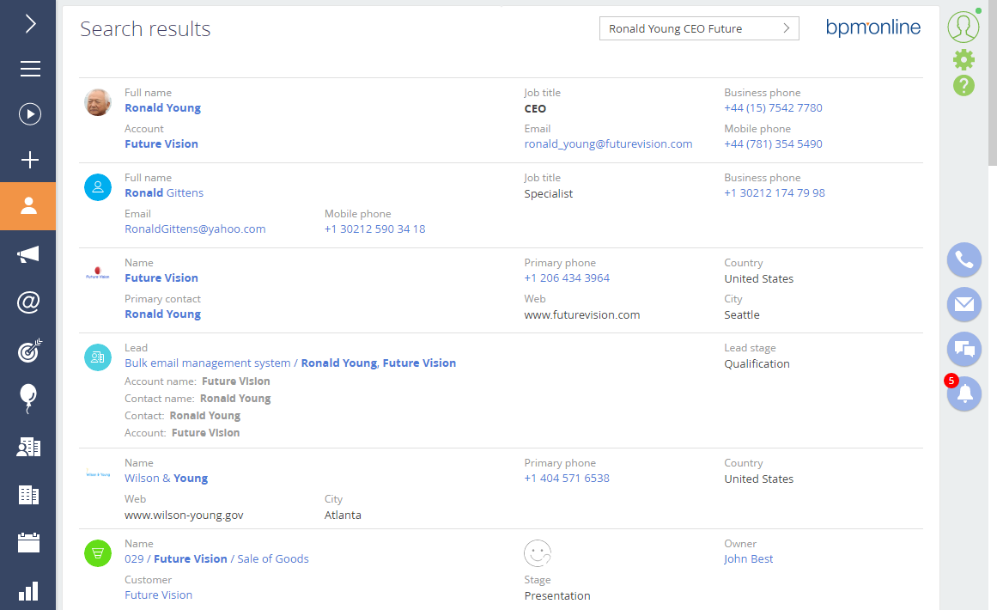Click email RonaldGittens@yahoo.com

[x=195, y=229]
